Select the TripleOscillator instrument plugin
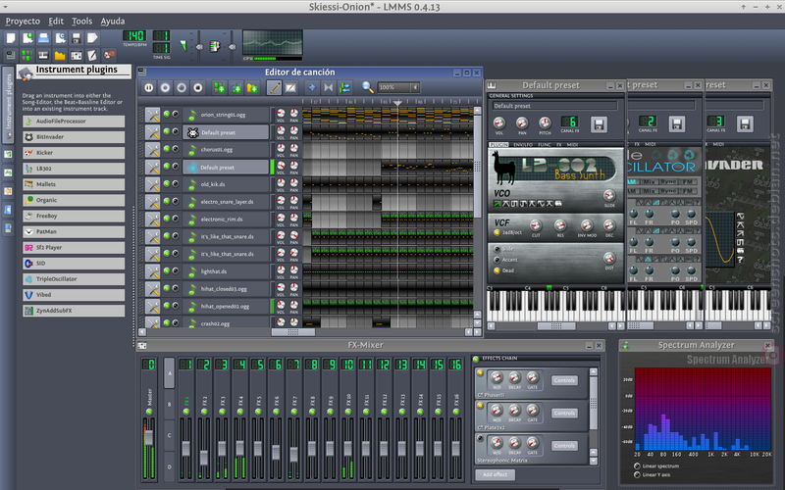 pos(74,279)
